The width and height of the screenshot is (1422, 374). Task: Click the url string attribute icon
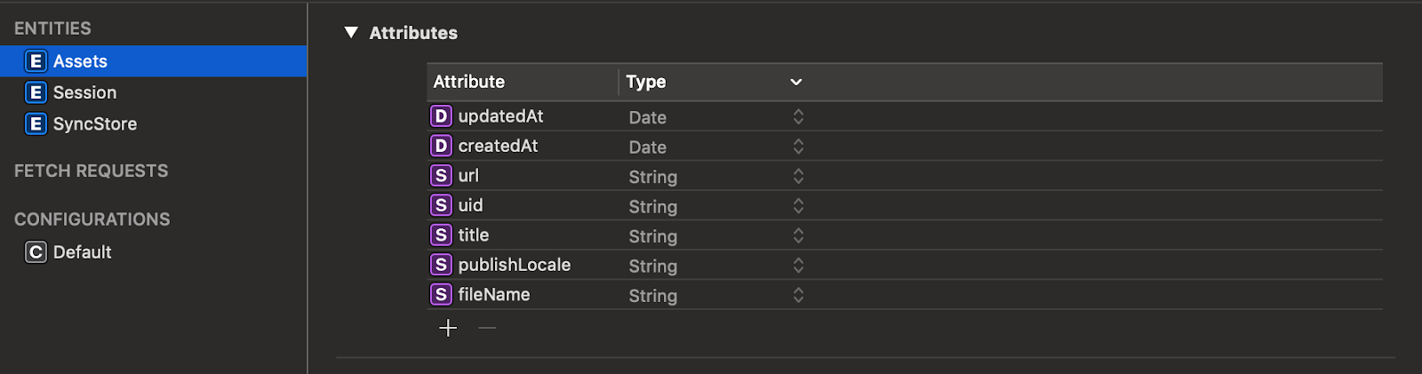tap(441, 176)
